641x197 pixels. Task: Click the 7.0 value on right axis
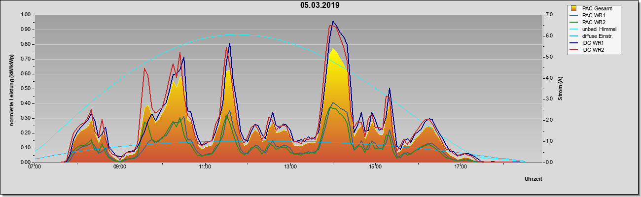tap(549, 15)
